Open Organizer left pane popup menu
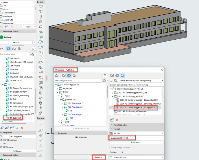This screenshot has height=160, width=199. pos(105,76)
